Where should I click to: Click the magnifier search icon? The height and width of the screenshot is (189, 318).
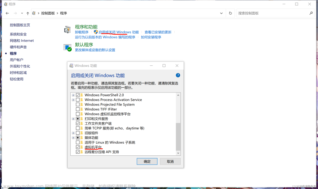(x=311, y=13)
